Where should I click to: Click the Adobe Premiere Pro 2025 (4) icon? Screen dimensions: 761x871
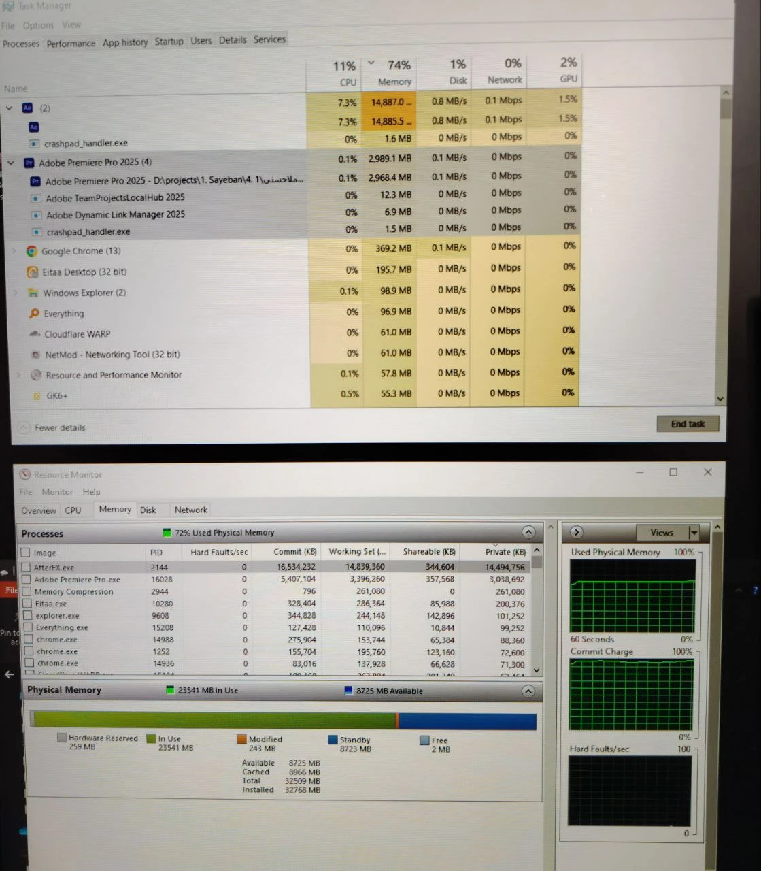click(29, 163)
